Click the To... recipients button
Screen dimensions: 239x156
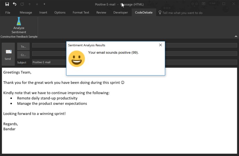pyautogui.click(x=23, y=46)
